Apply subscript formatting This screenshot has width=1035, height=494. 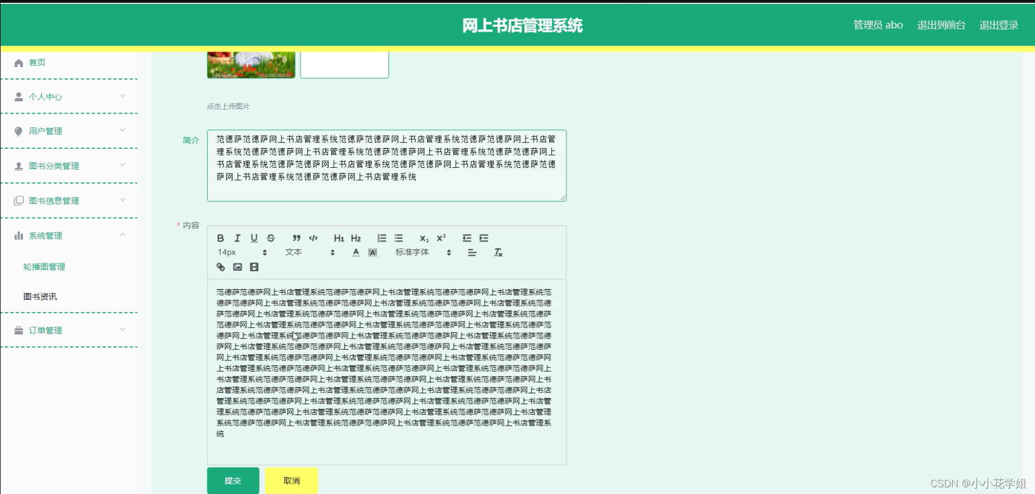(x=424, y=238)
